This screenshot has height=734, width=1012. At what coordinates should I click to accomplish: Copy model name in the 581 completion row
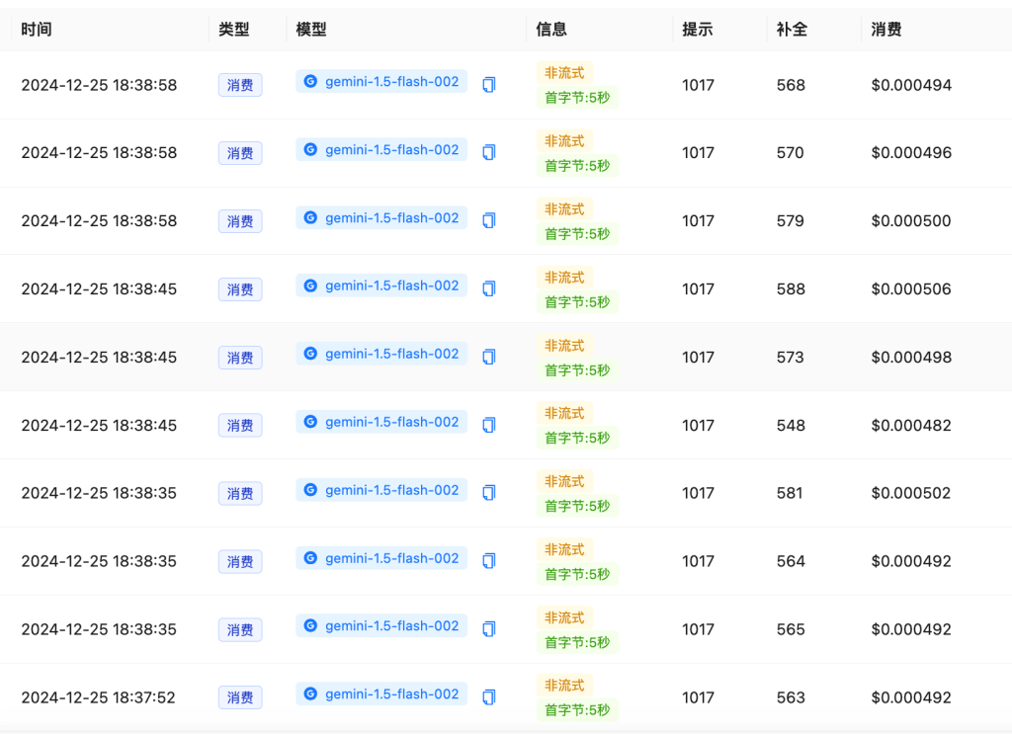tap(488, 493)
